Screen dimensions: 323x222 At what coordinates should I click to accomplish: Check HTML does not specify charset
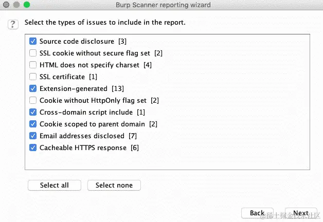click(33, 65)
